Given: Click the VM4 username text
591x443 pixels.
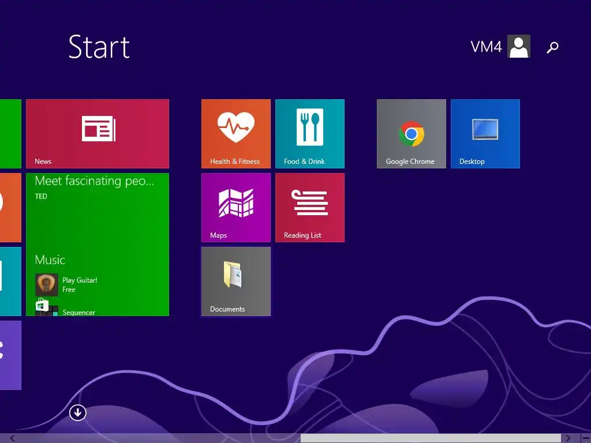Looking at the screenshot, I should click(x=486, y=47).
